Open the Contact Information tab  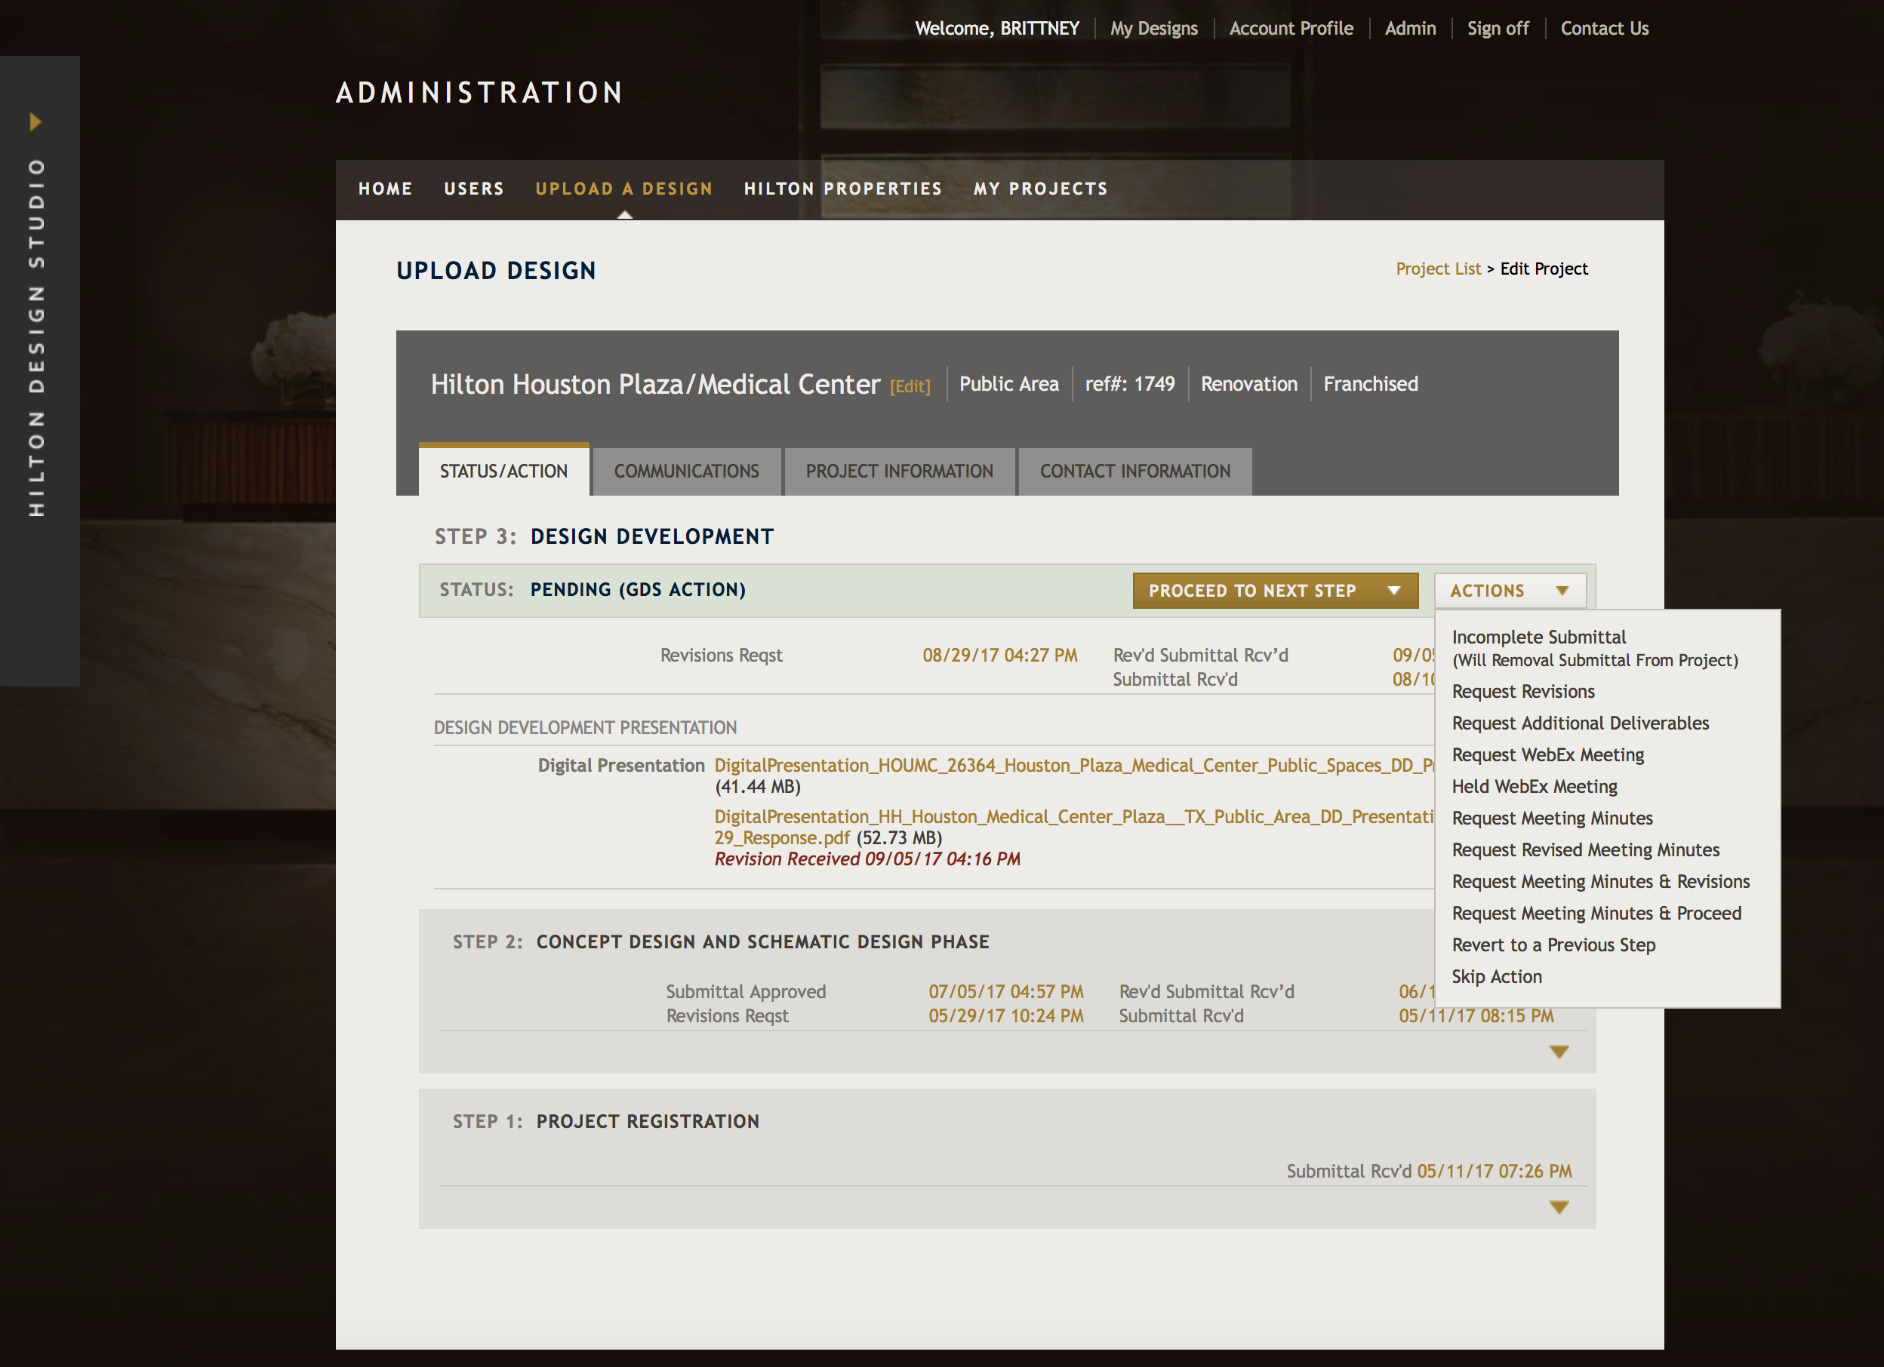[x=1135, y=471]
